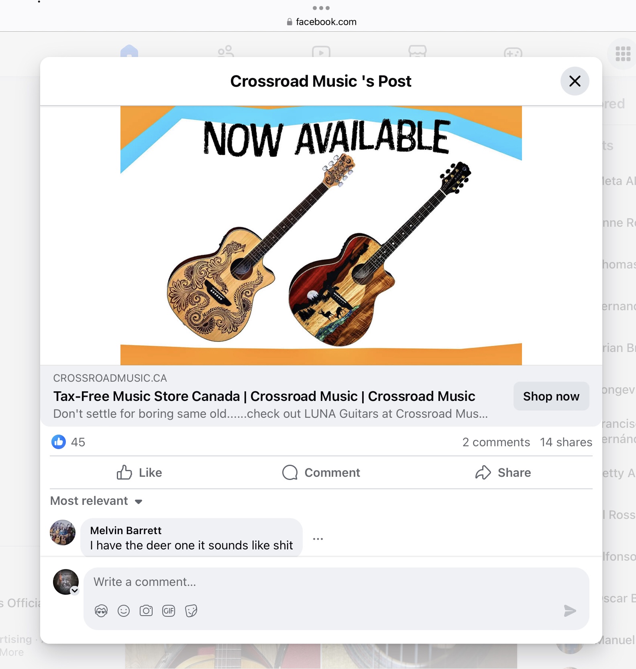Click the Write a comment field

point(336,582)
